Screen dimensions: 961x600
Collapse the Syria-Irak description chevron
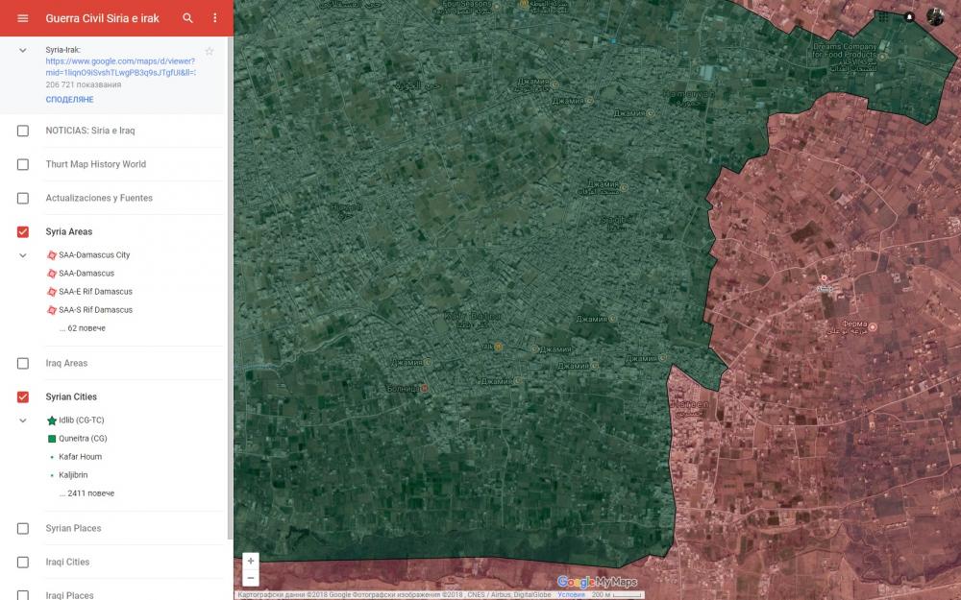click(x=23, y=50)
